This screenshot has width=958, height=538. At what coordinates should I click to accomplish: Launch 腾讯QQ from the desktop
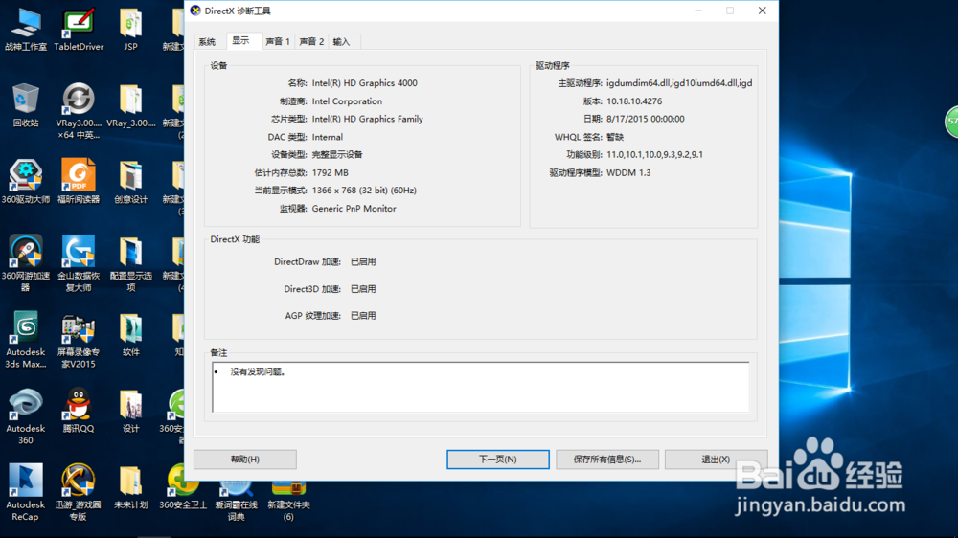[79, 411]
